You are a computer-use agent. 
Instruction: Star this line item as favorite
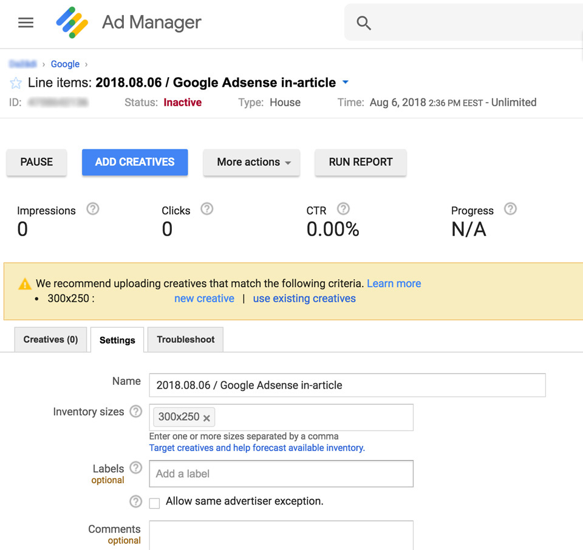(16, 83)
